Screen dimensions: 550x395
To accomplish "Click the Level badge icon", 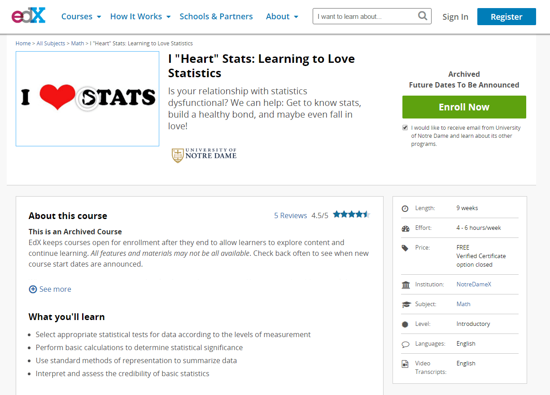I will [x=406, y=324].
